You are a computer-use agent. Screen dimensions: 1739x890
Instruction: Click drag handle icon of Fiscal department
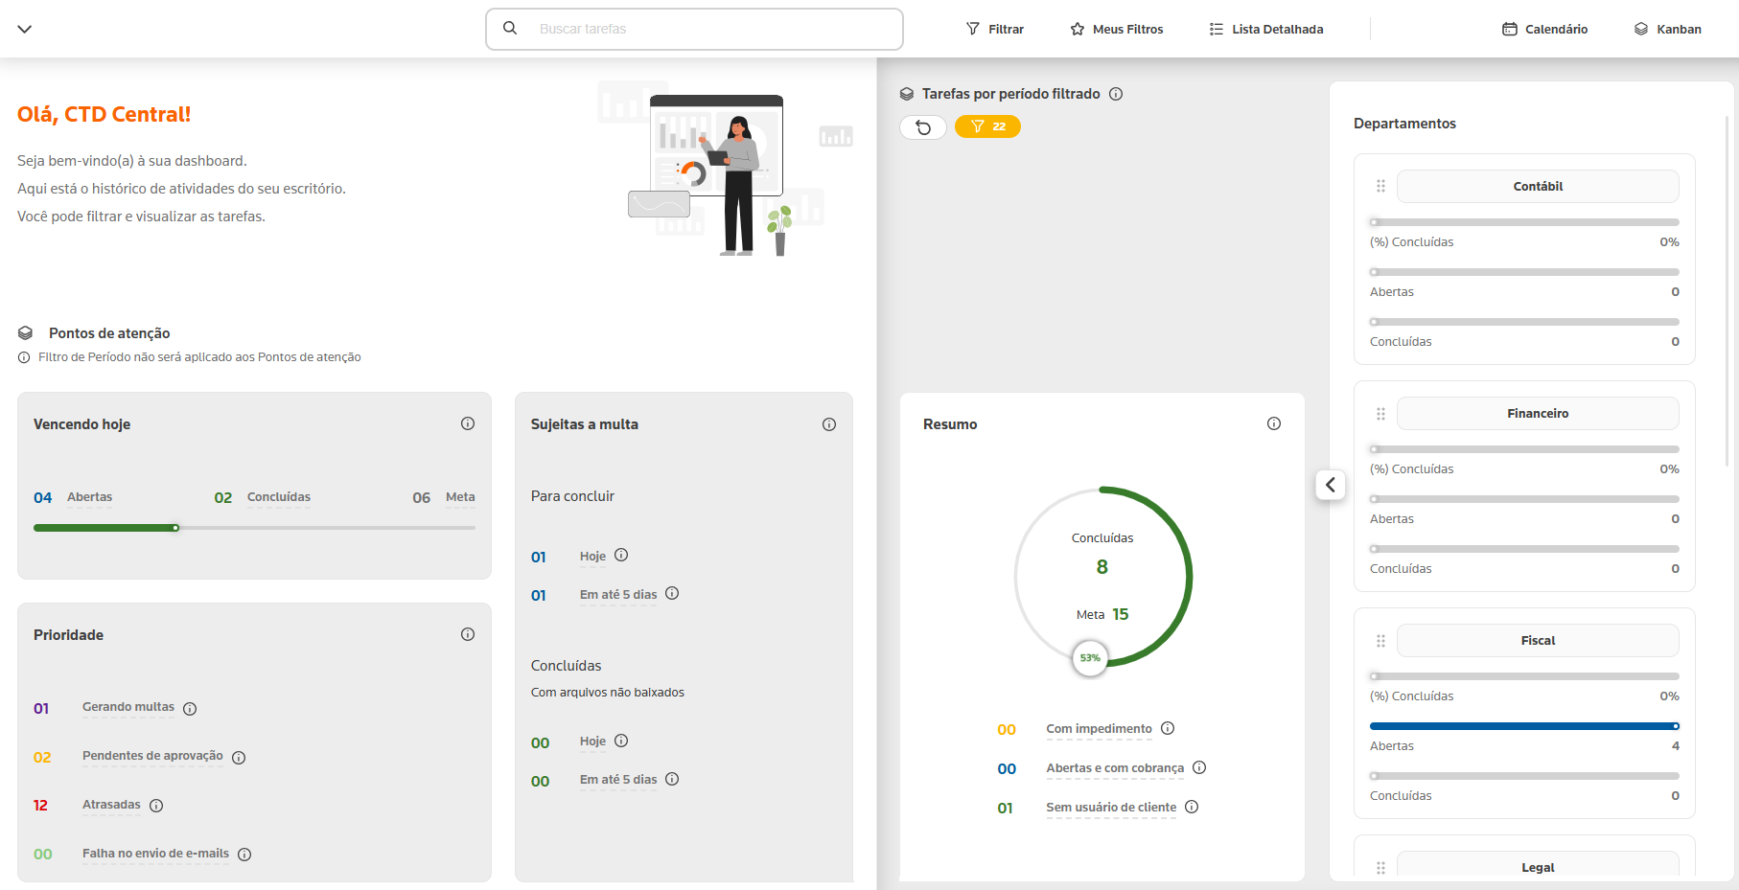coord(1381,640)
